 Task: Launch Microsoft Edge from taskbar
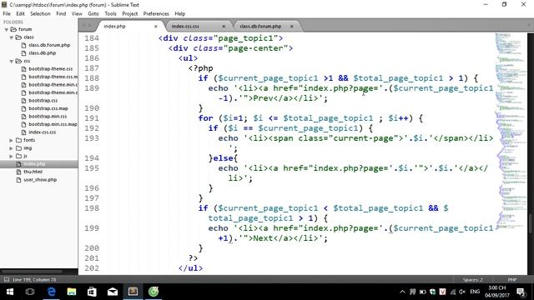coord(52,292)
